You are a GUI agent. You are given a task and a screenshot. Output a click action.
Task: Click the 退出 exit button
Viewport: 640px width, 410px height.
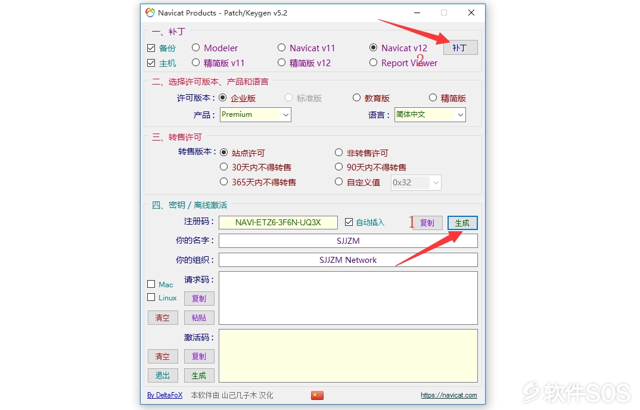point(163,375)
